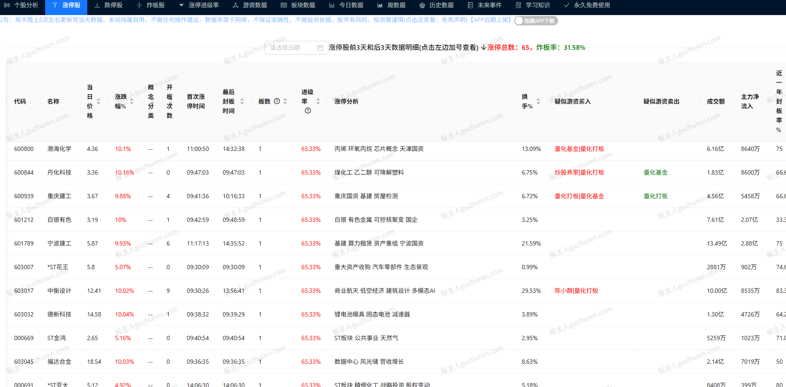Click 炒股养家|量化打板 buyer link
The image size is (786, 387).
(x=579, y=172)
